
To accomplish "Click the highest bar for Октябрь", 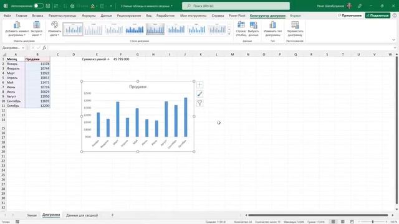I will pos(186,117).
